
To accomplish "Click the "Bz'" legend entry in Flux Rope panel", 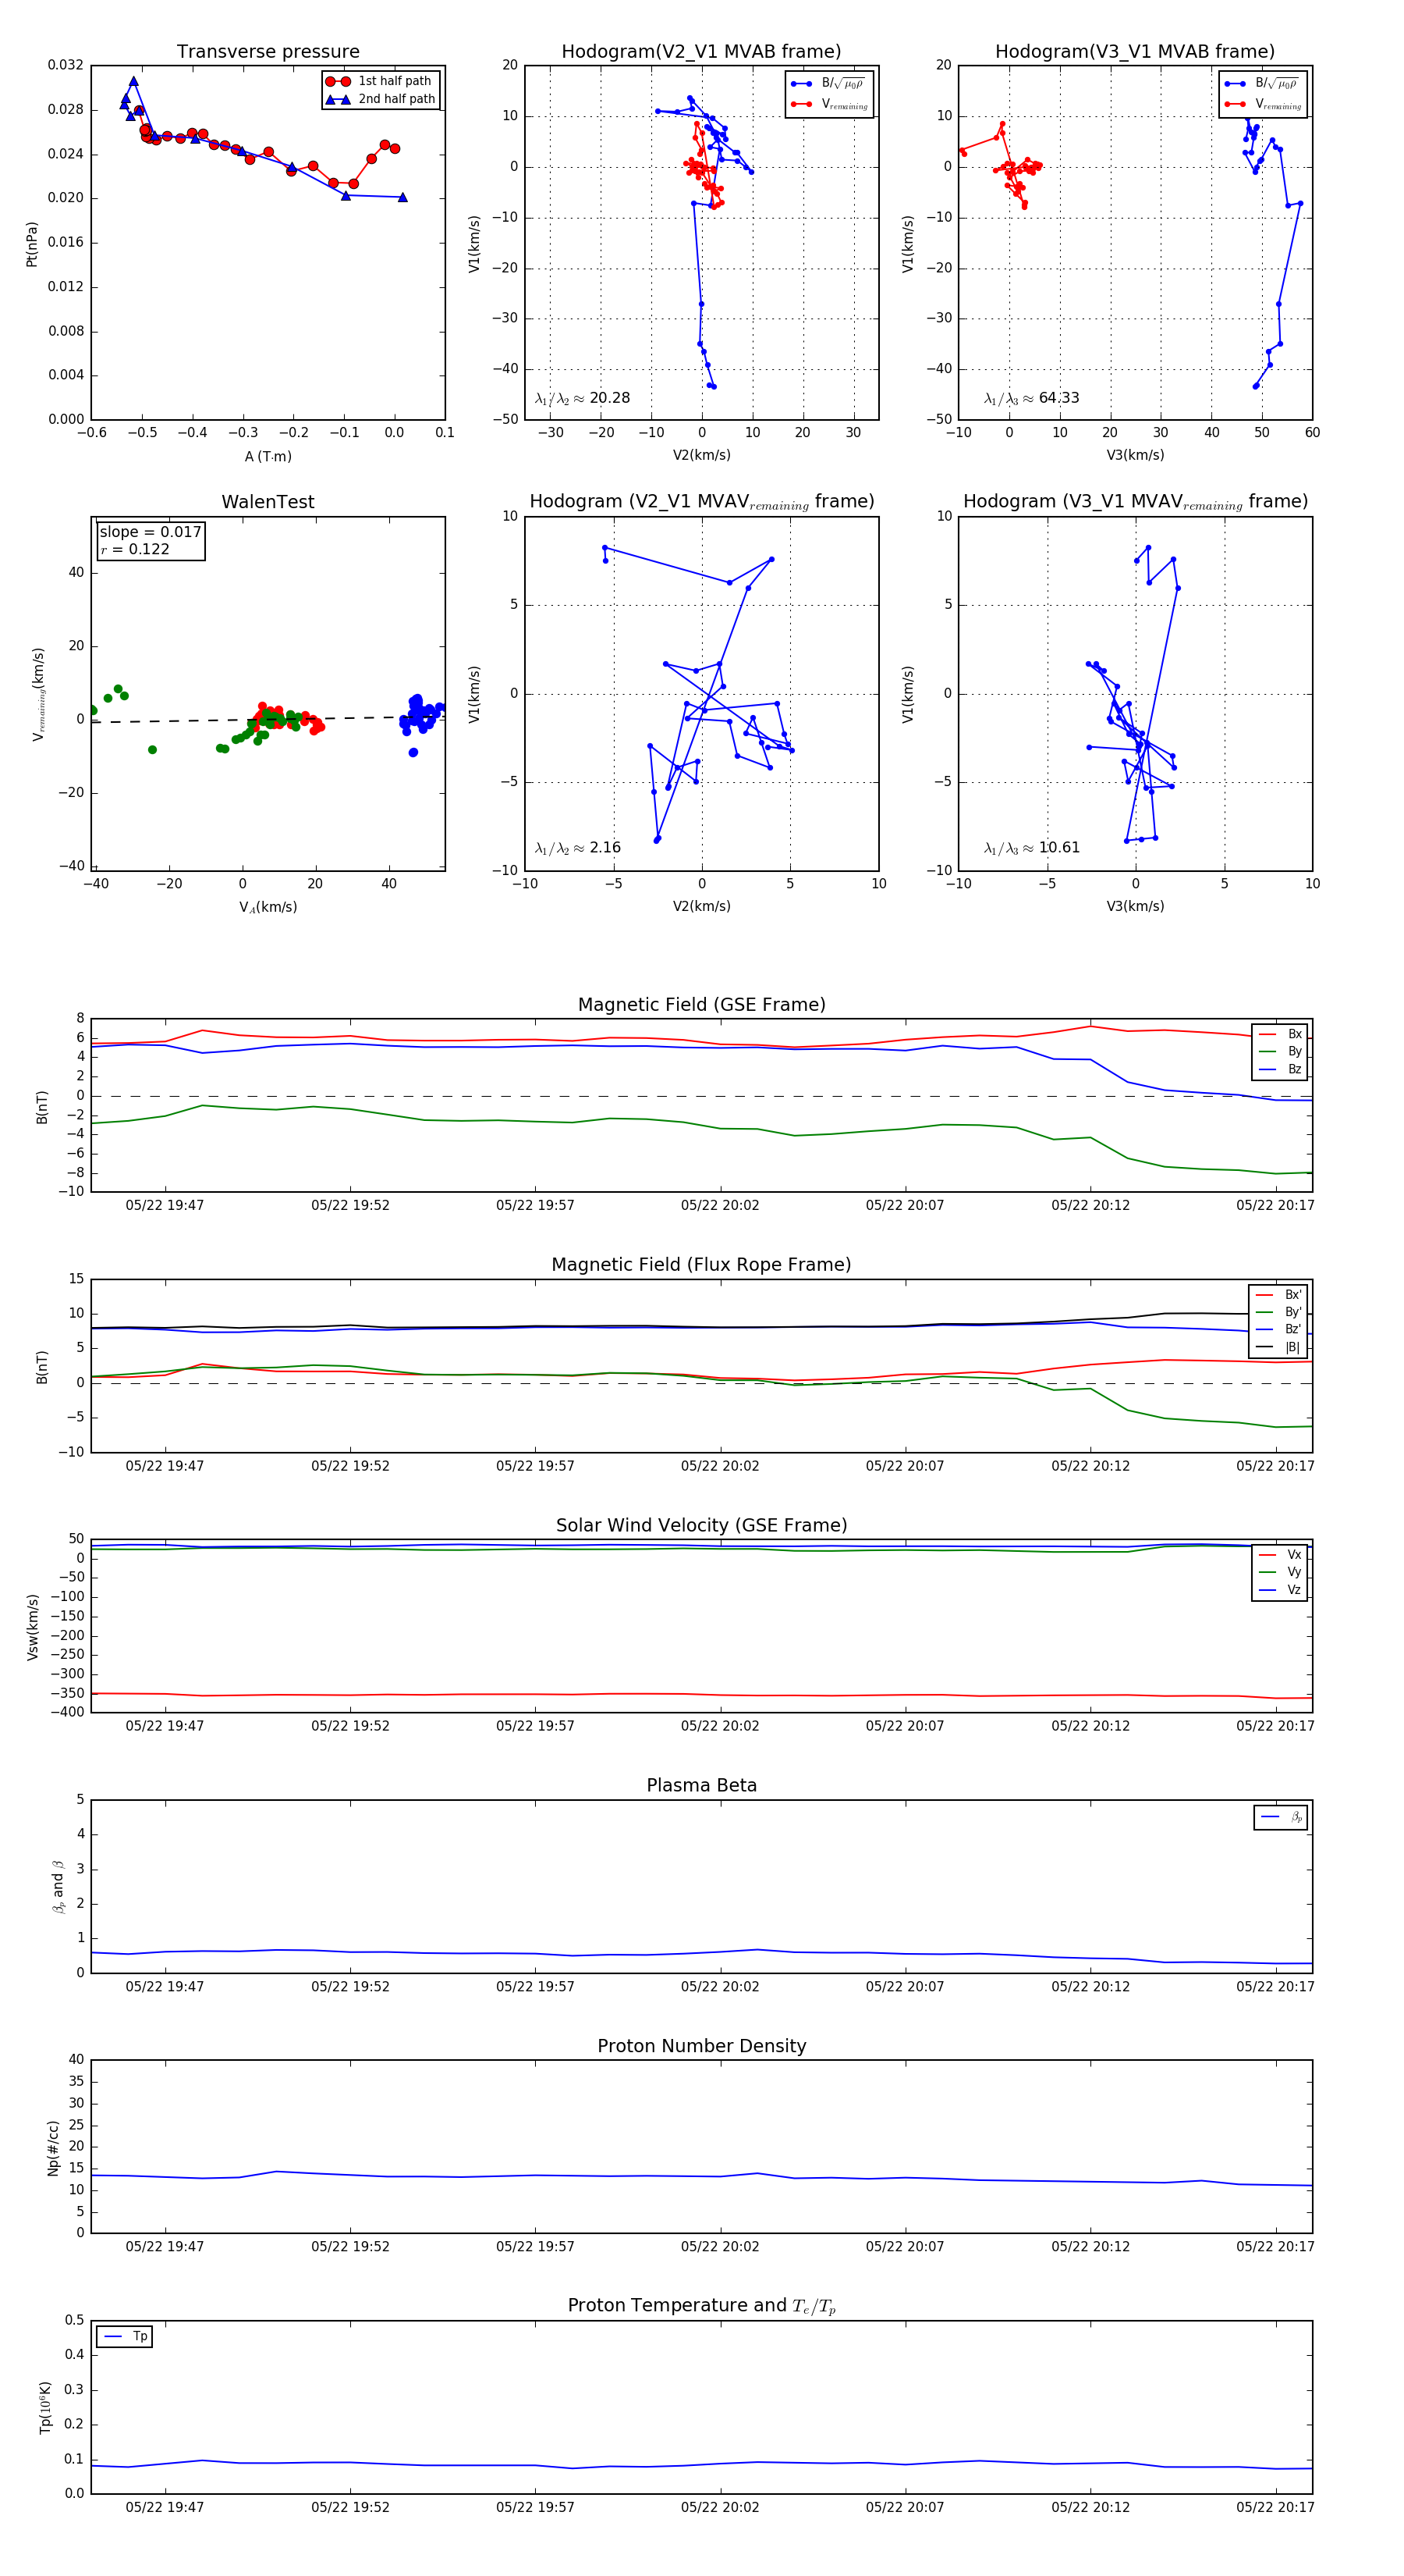I will (1279, 1330).
